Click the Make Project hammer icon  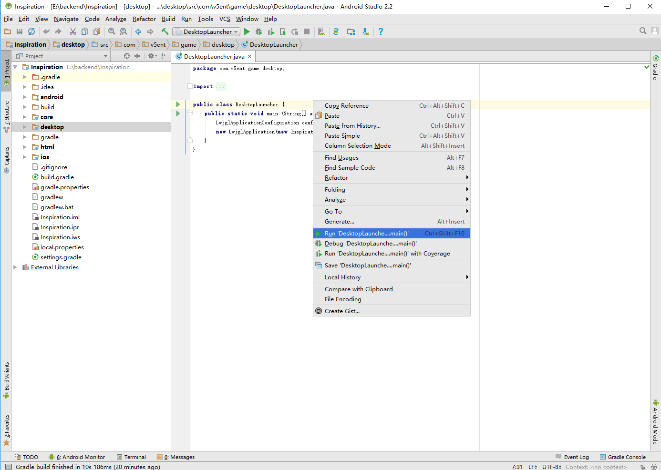(165, 31)
